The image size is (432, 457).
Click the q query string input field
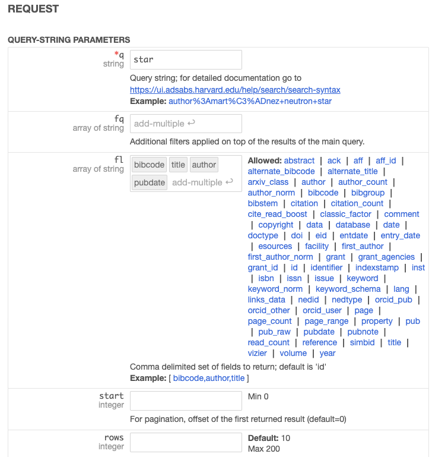tap(186, 59)
